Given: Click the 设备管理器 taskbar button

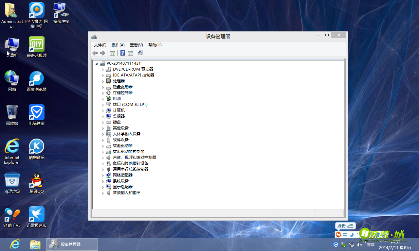Looking at the screenshot, I should coord(72,244).
